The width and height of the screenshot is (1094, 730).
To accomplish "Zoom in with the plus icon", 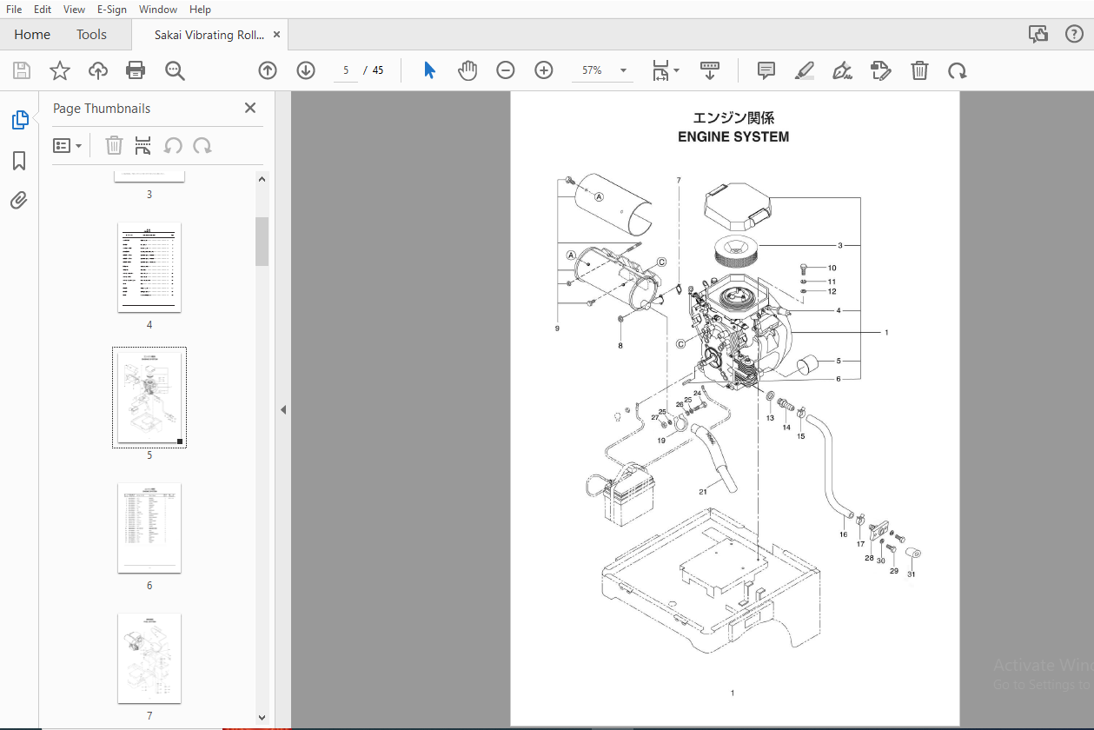I will tap(544, 70).
